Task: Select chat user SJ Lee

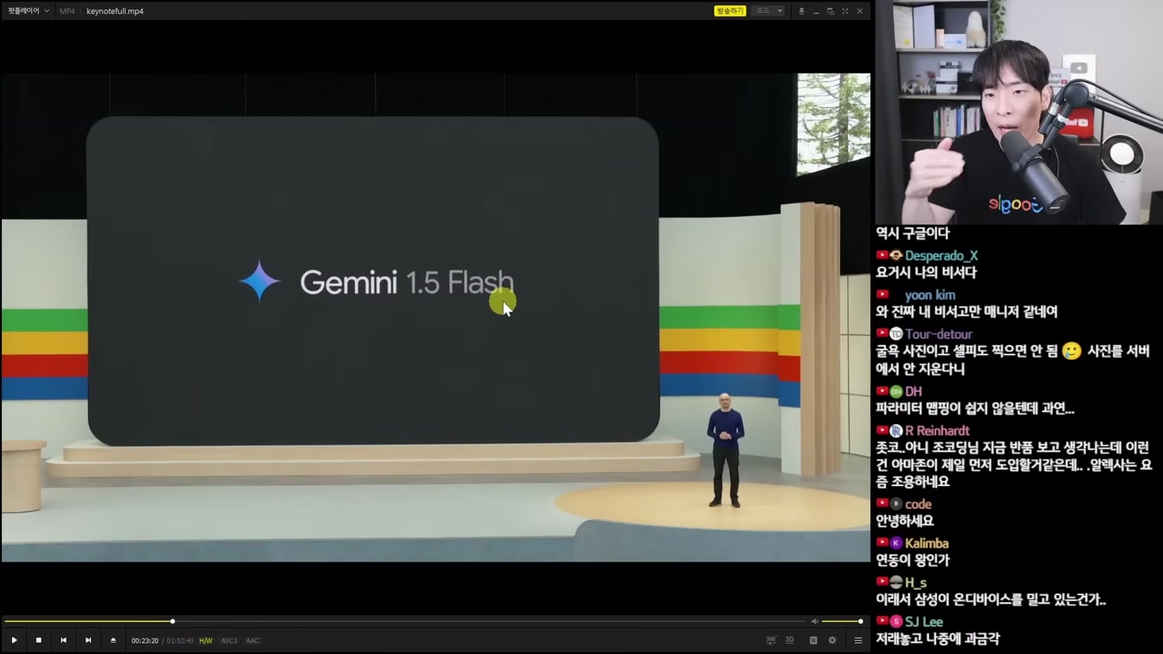Action: pos(924,622)
